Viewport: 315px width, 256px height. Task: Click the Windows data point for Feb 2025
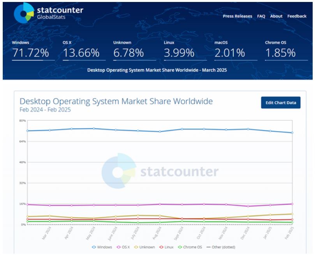pyautogui.click(x=292, y=133)
